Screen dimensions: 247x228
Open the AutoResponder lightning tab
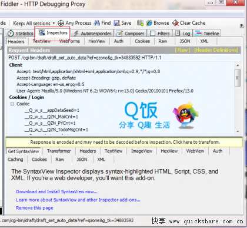click(x=92, y=34)
